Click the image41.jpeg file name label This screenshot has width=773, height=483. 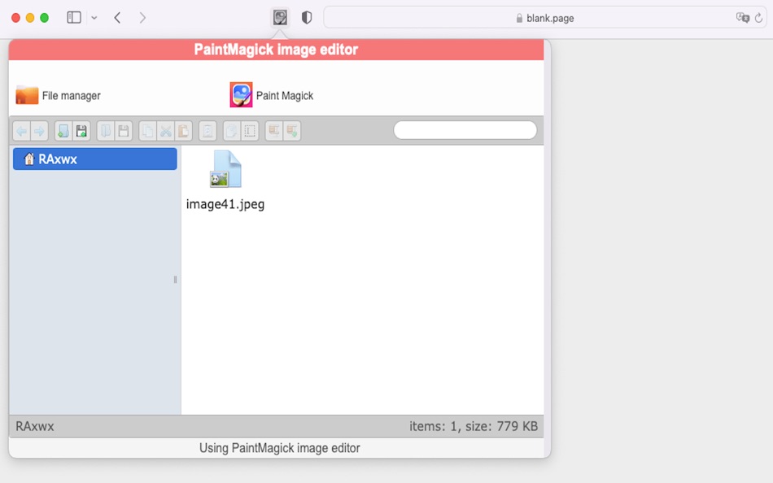point(225,204)
